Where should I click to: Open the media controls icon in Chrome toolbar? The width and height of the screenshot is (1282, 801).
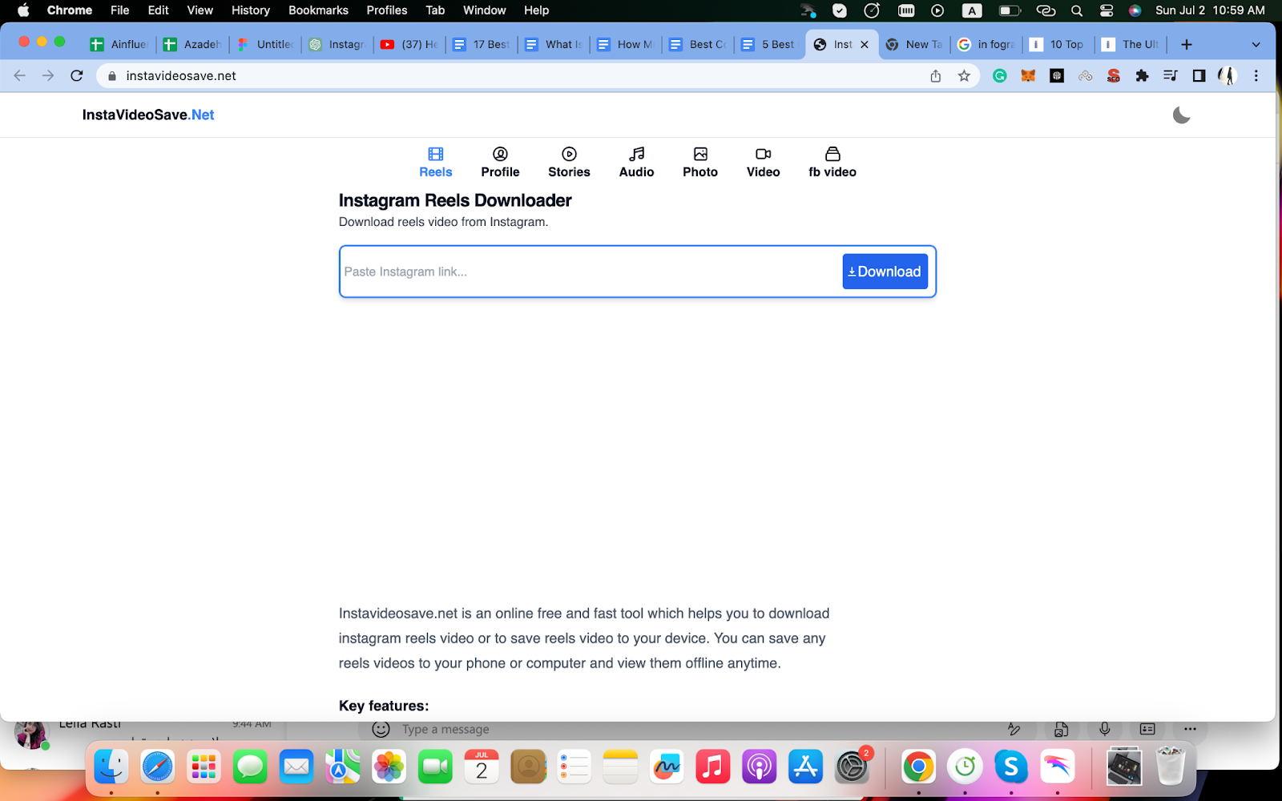coord(1171,76)
